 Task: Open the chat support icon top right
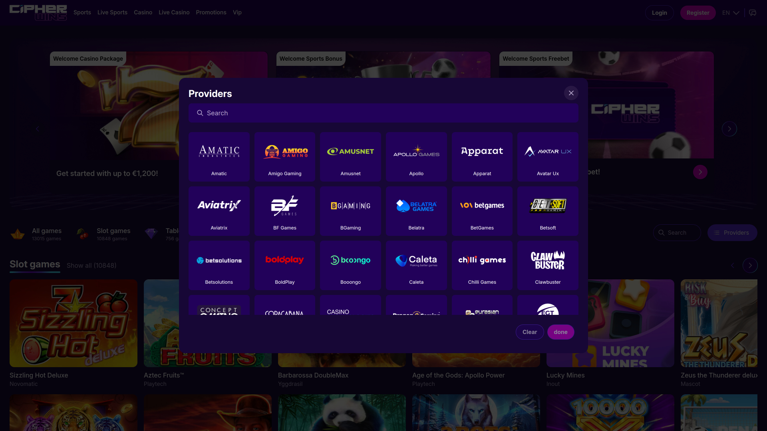tap(753, 12)
